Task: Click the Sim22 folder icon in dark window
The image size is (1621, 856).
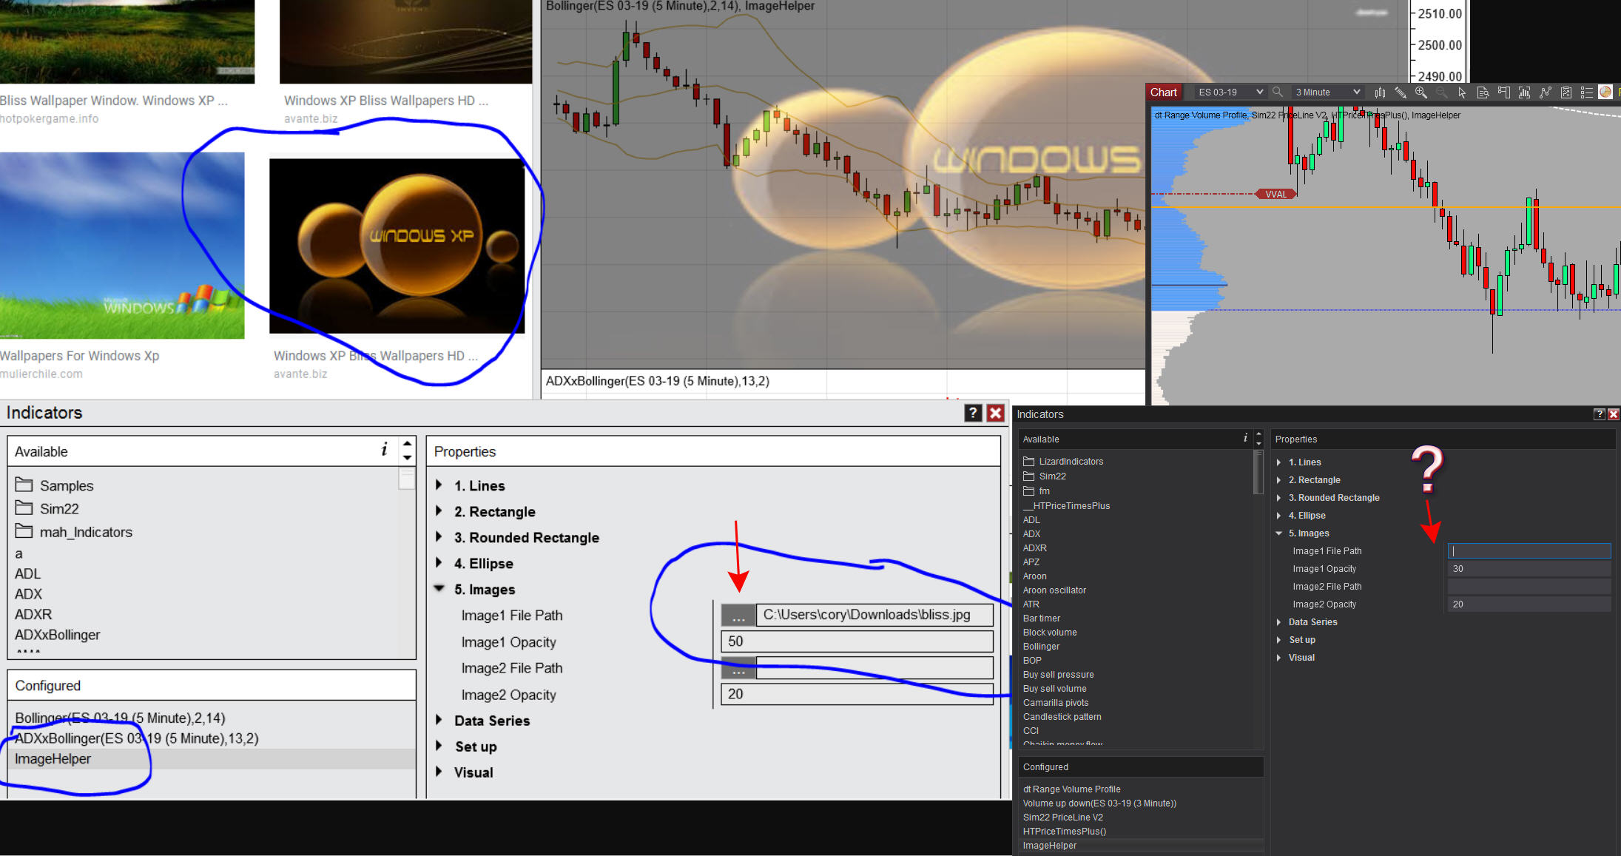Action: coord(1028,476)
